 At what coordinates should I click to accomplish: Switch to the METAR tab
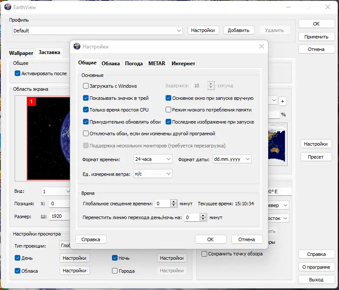tap(157, 63)
